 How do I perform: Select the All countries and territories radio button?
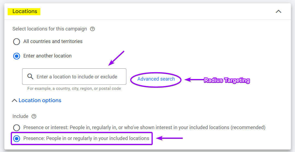[x=17, y=42]
